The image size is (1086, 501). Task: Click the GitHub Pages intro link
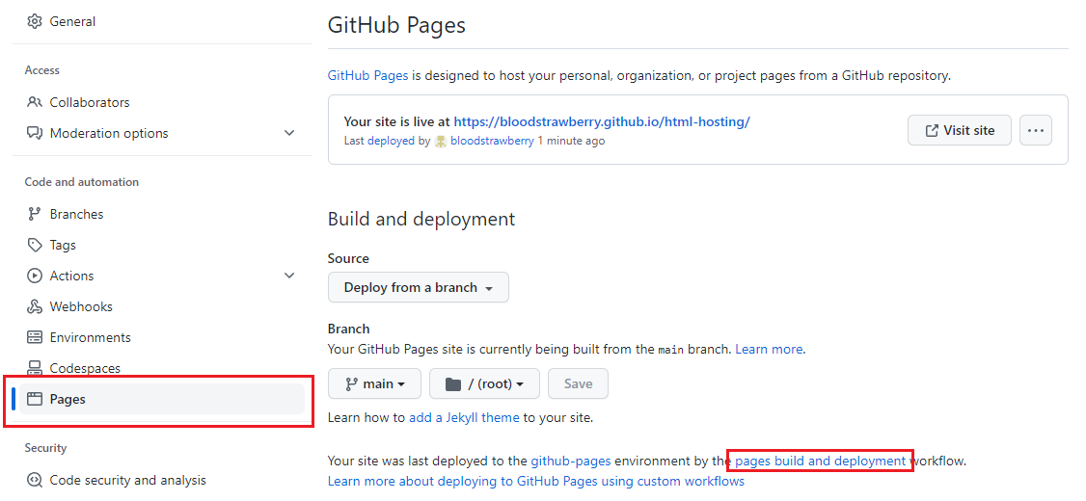coord(367,75)
